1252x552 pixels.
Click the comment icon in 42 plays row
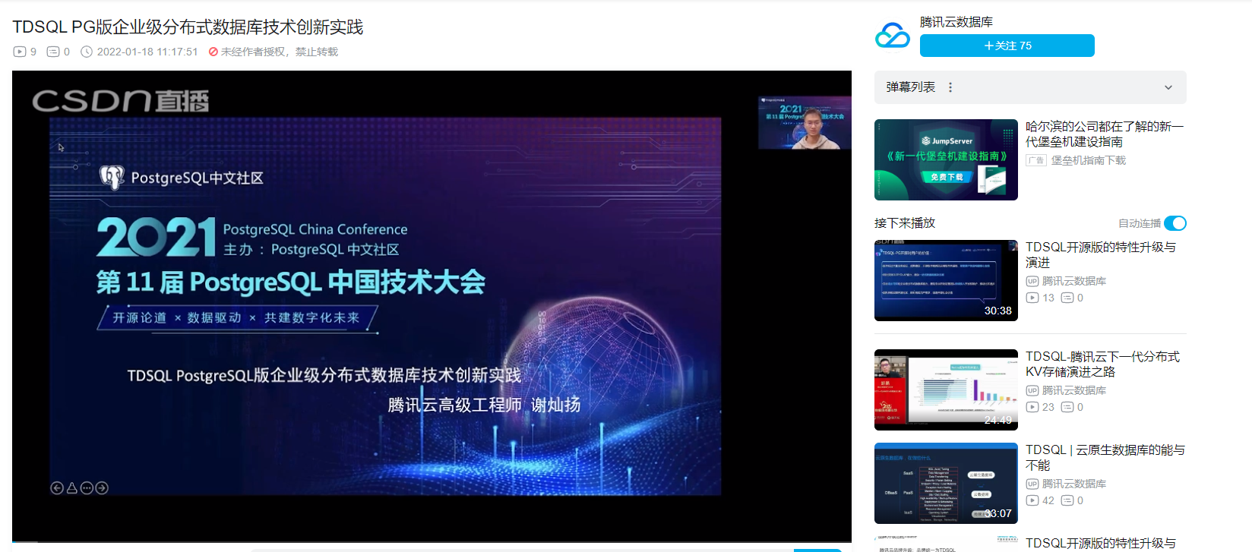pos(1067,500)
